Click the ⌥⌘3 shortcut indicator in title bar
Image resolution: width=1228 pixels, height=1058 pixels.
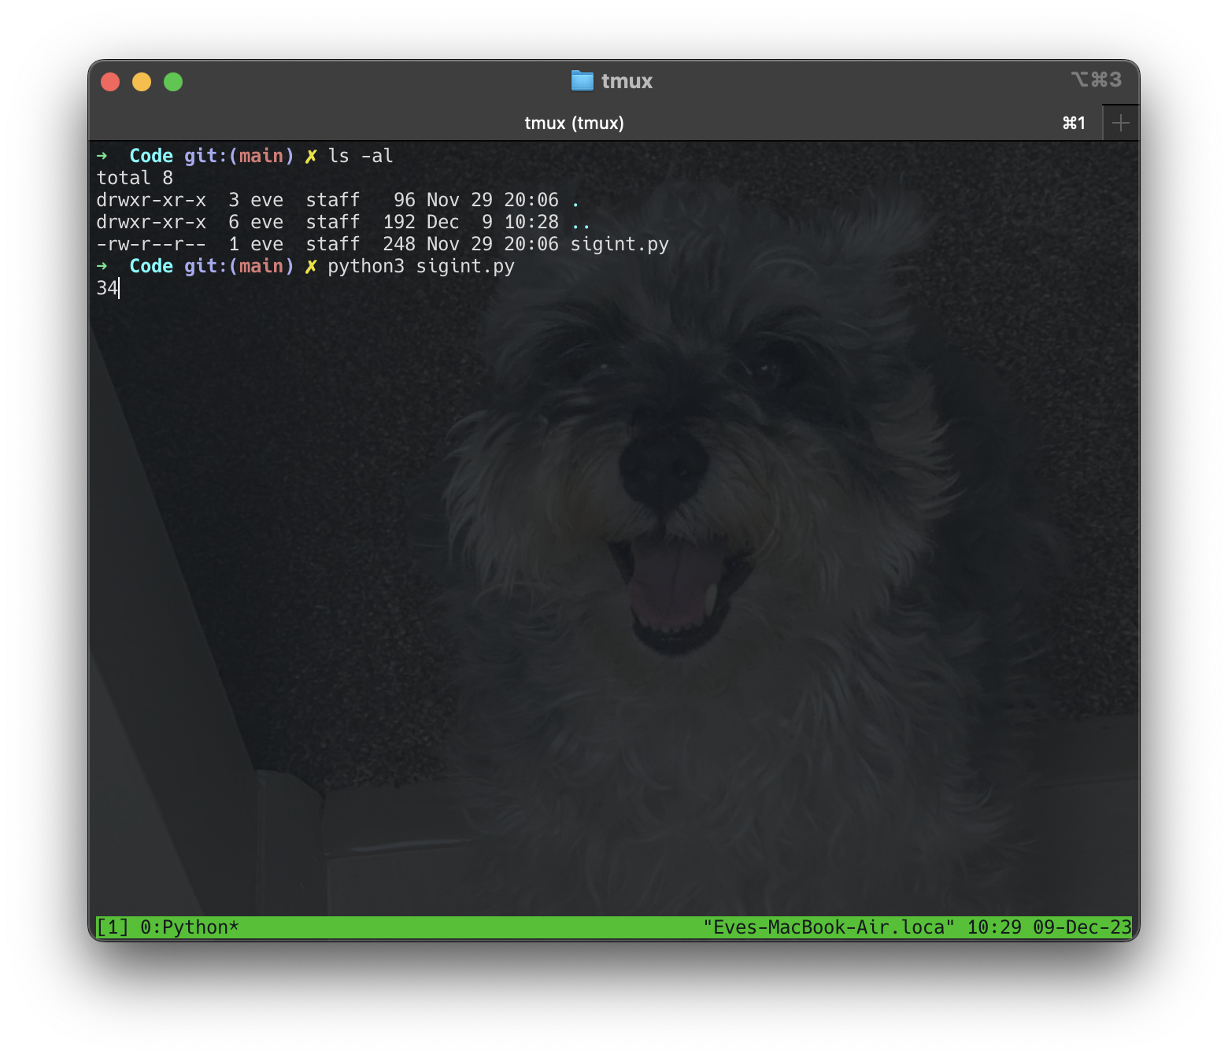(1096, 80)
